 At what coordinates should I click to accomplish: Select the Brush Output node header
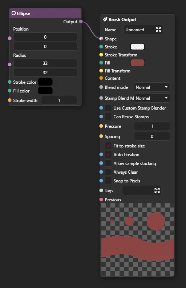pyautogui.click(x=137, y=19)
